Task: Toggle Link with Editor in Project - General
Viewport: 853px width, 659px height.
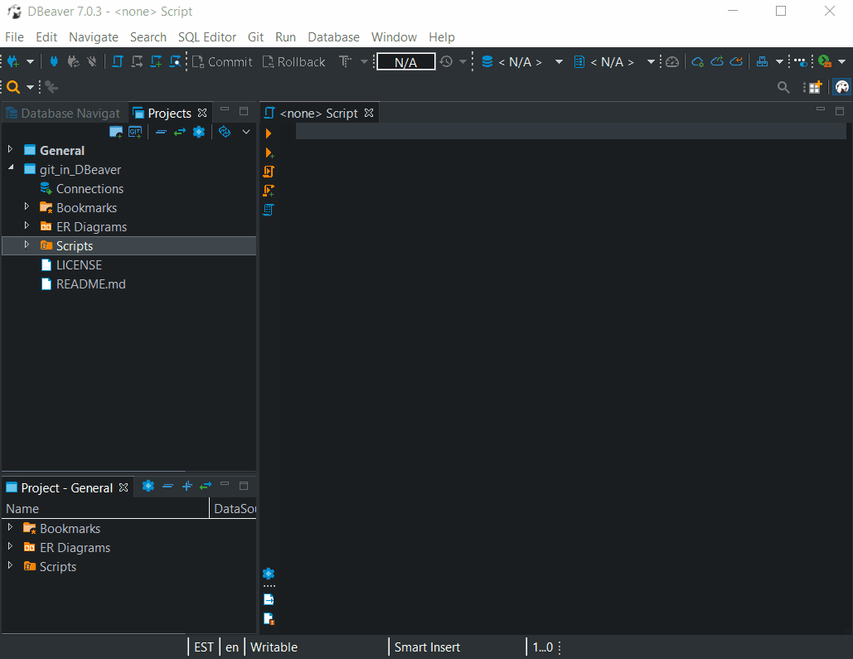Action: [206, 486]
